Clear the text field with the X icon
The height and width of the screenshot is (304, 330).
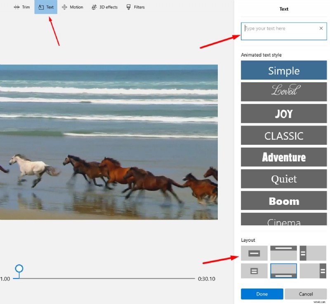321,28
